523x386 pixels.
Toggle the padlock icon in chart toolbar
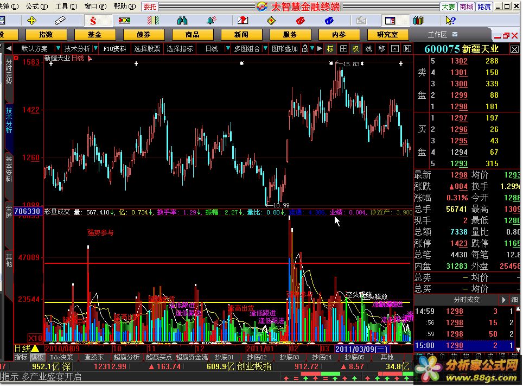point(305,49)
